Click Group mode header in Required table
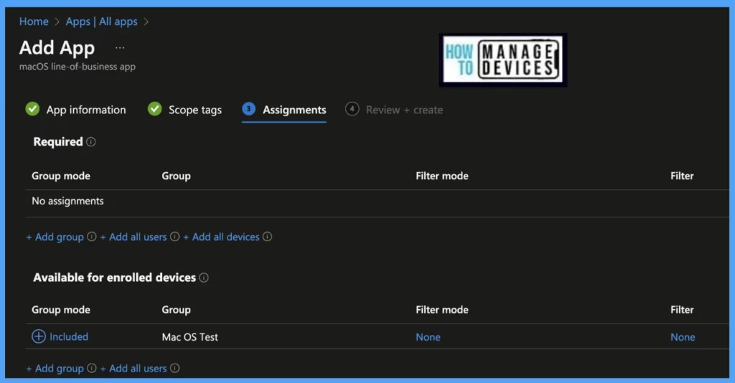This screenshot has width=735, height=383. 61,176
